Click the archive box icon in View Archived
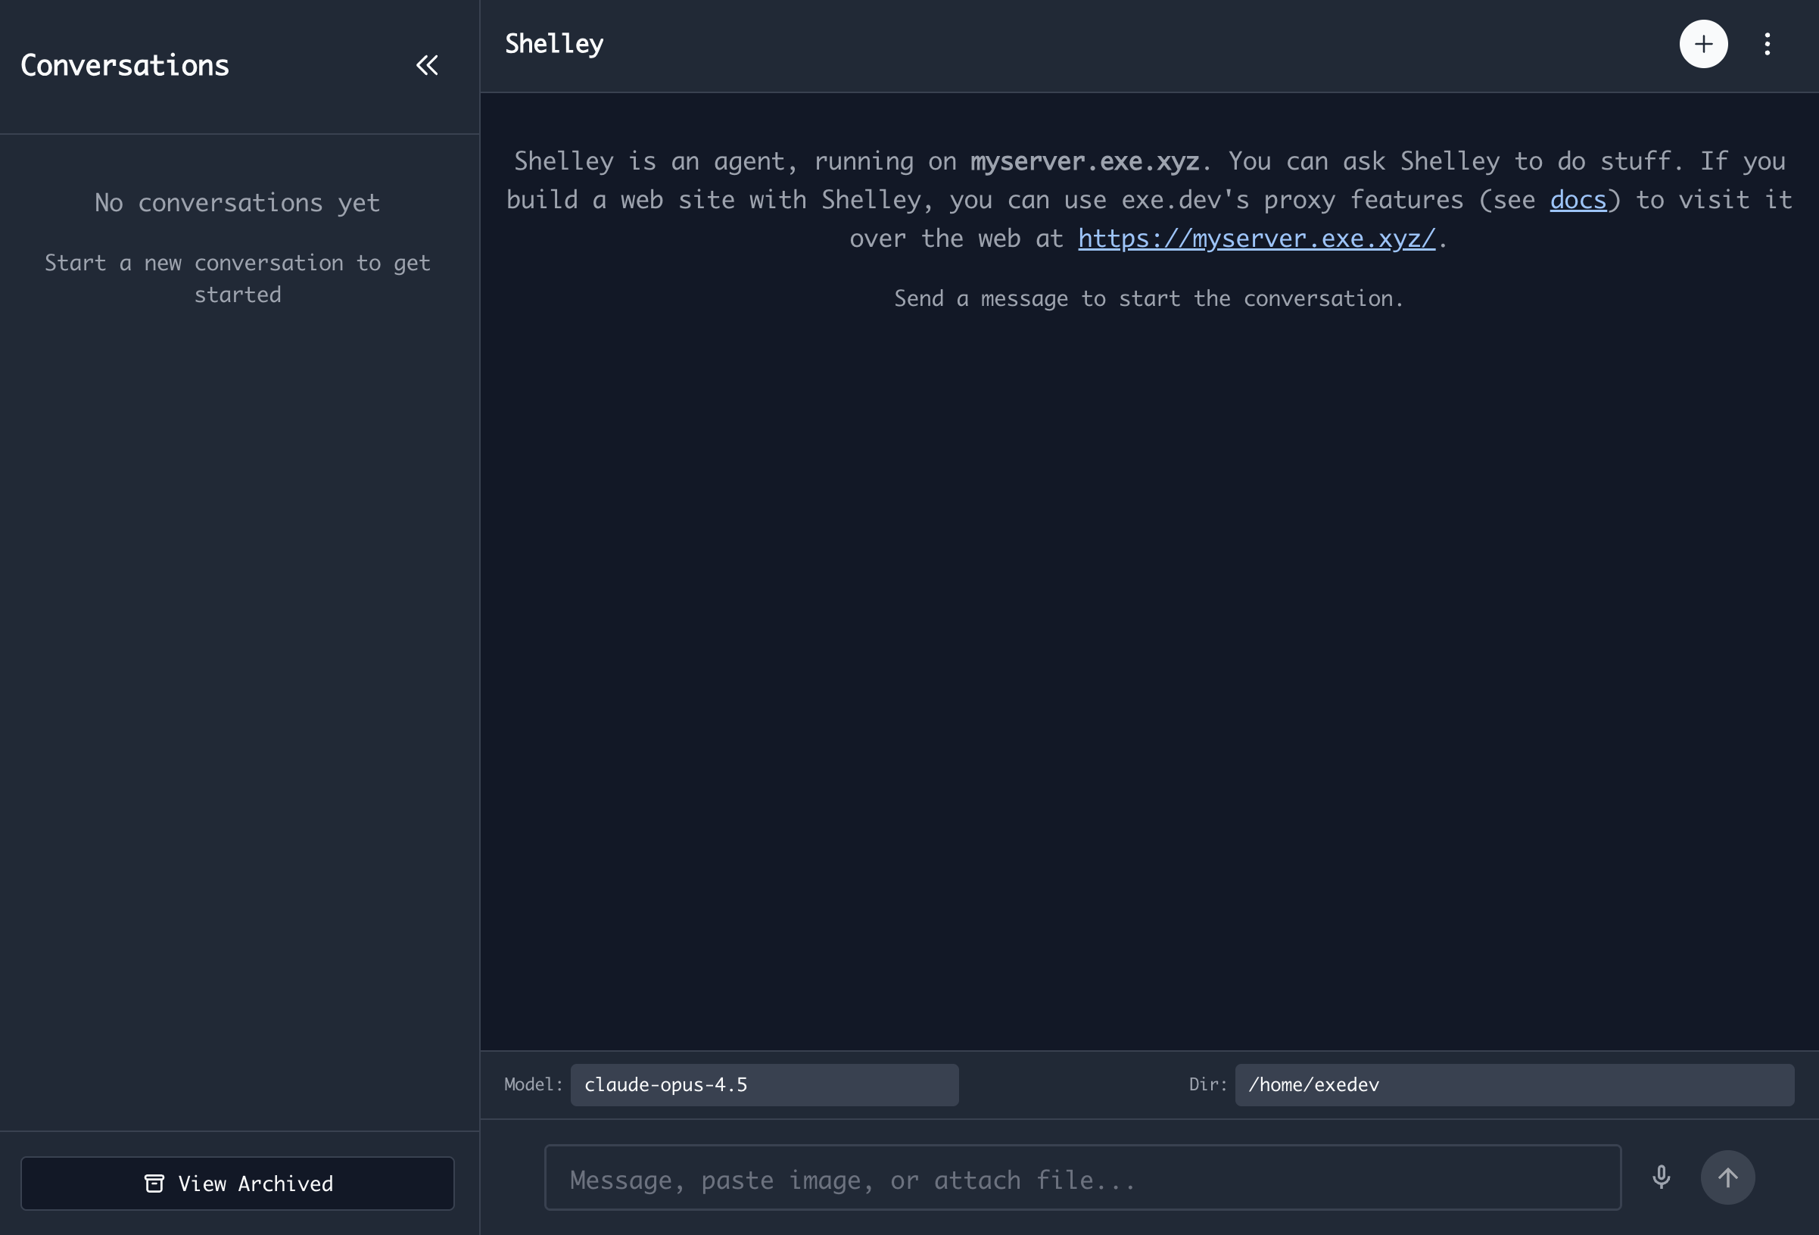 click(x=154, y=1184)
